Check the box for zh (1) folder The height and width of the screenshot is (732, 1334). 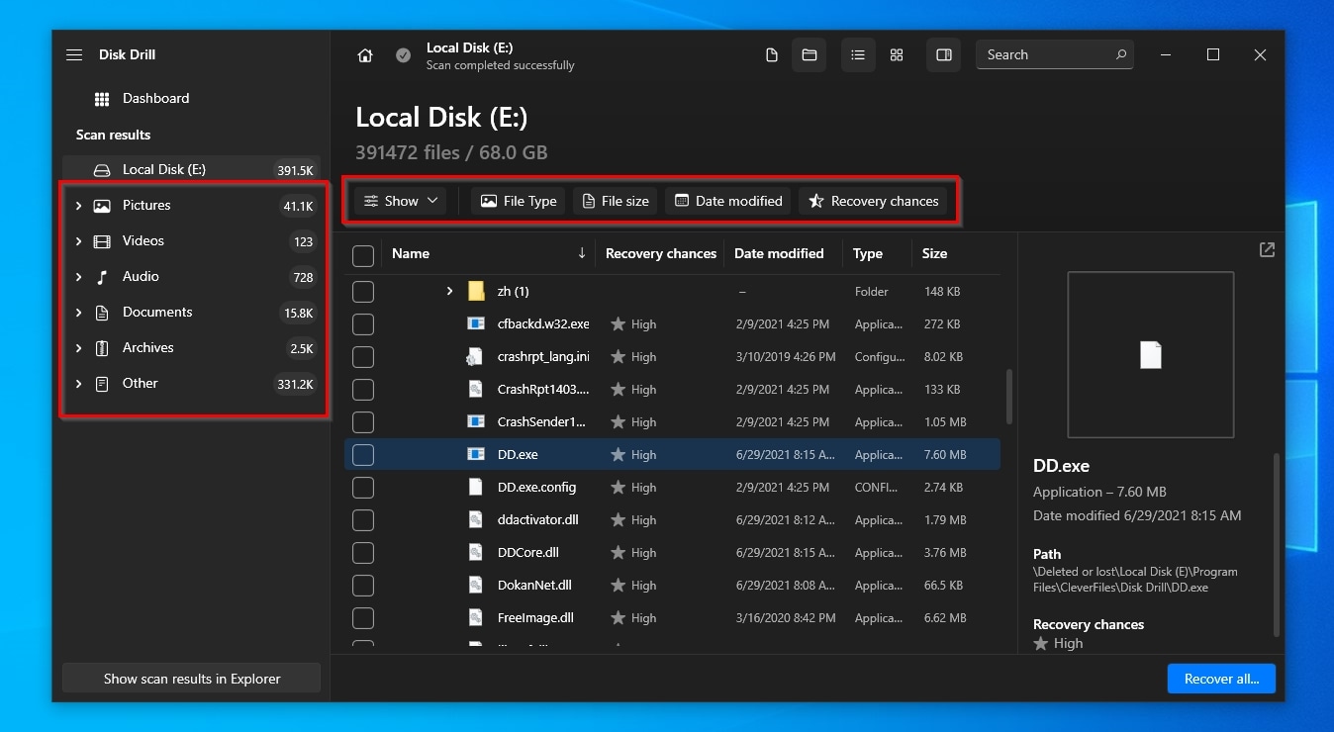363,291
